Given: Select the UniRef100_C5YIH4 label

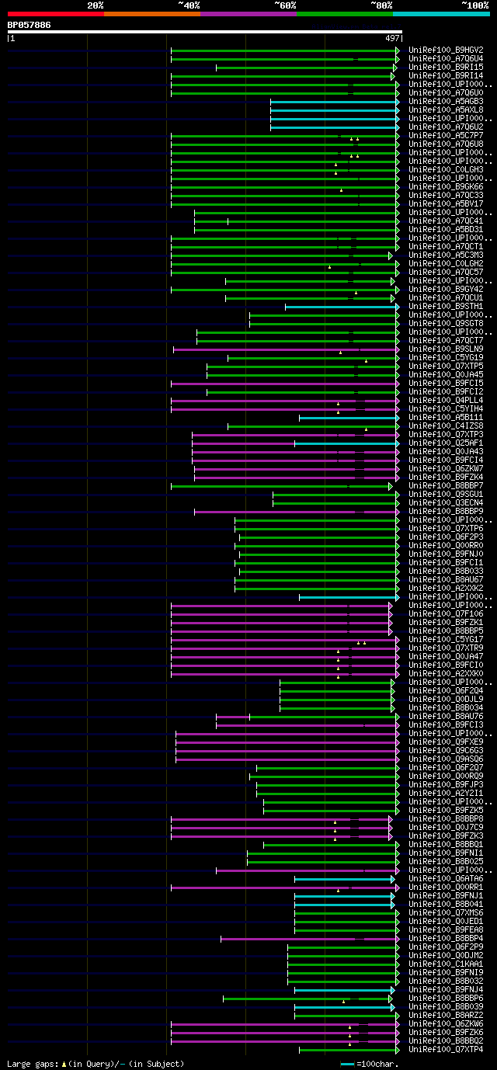Looking at the screenshot, I should pos(446,408).
